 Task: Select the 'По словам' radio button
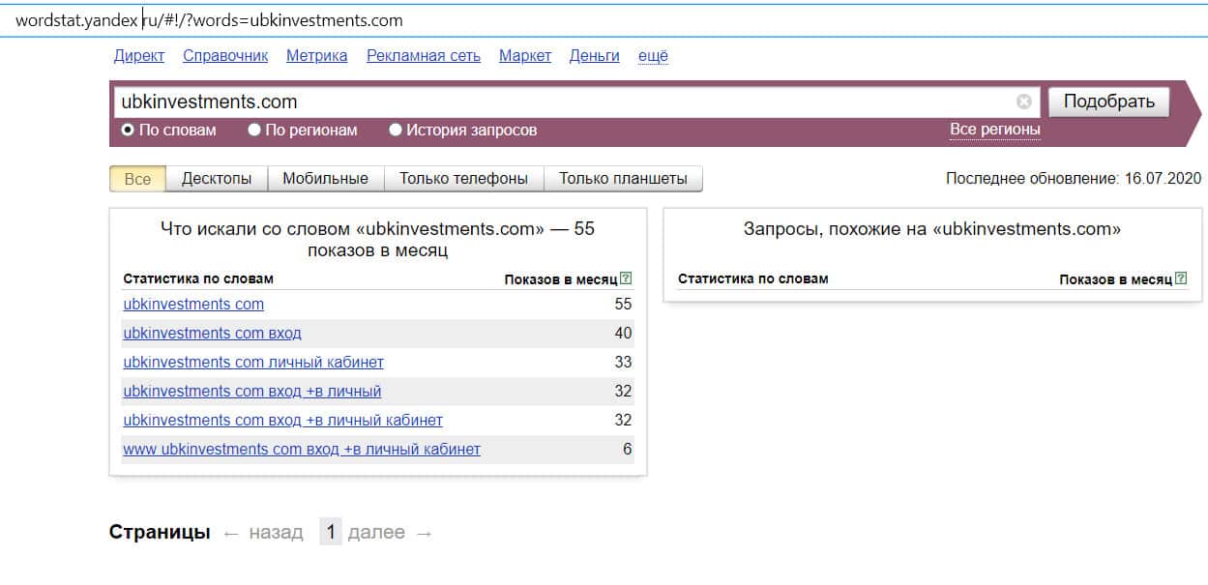click(128, 130)
